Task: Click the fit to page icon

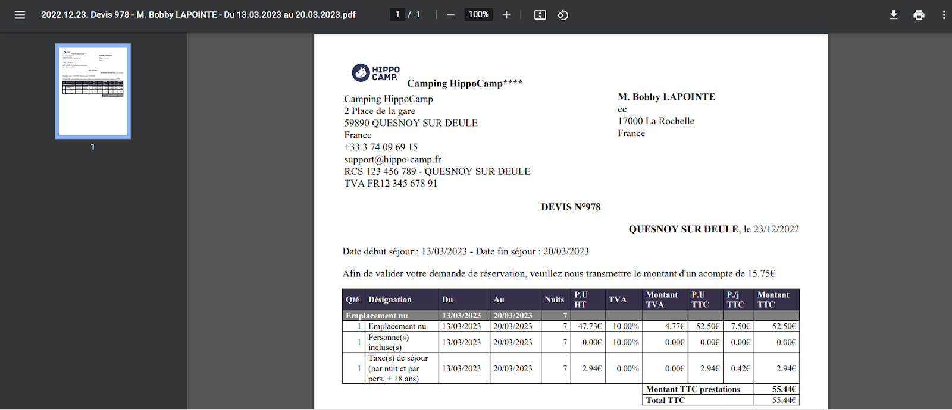Action: click(x=540, y=15)
